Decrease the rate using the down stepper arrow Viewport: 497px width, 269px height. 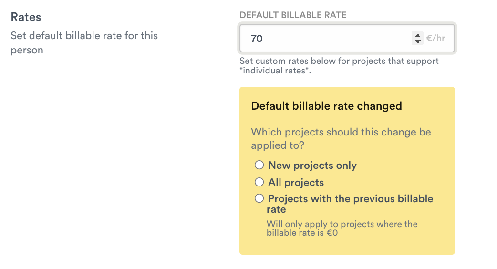pyautogui.click(x=418, y=41)
